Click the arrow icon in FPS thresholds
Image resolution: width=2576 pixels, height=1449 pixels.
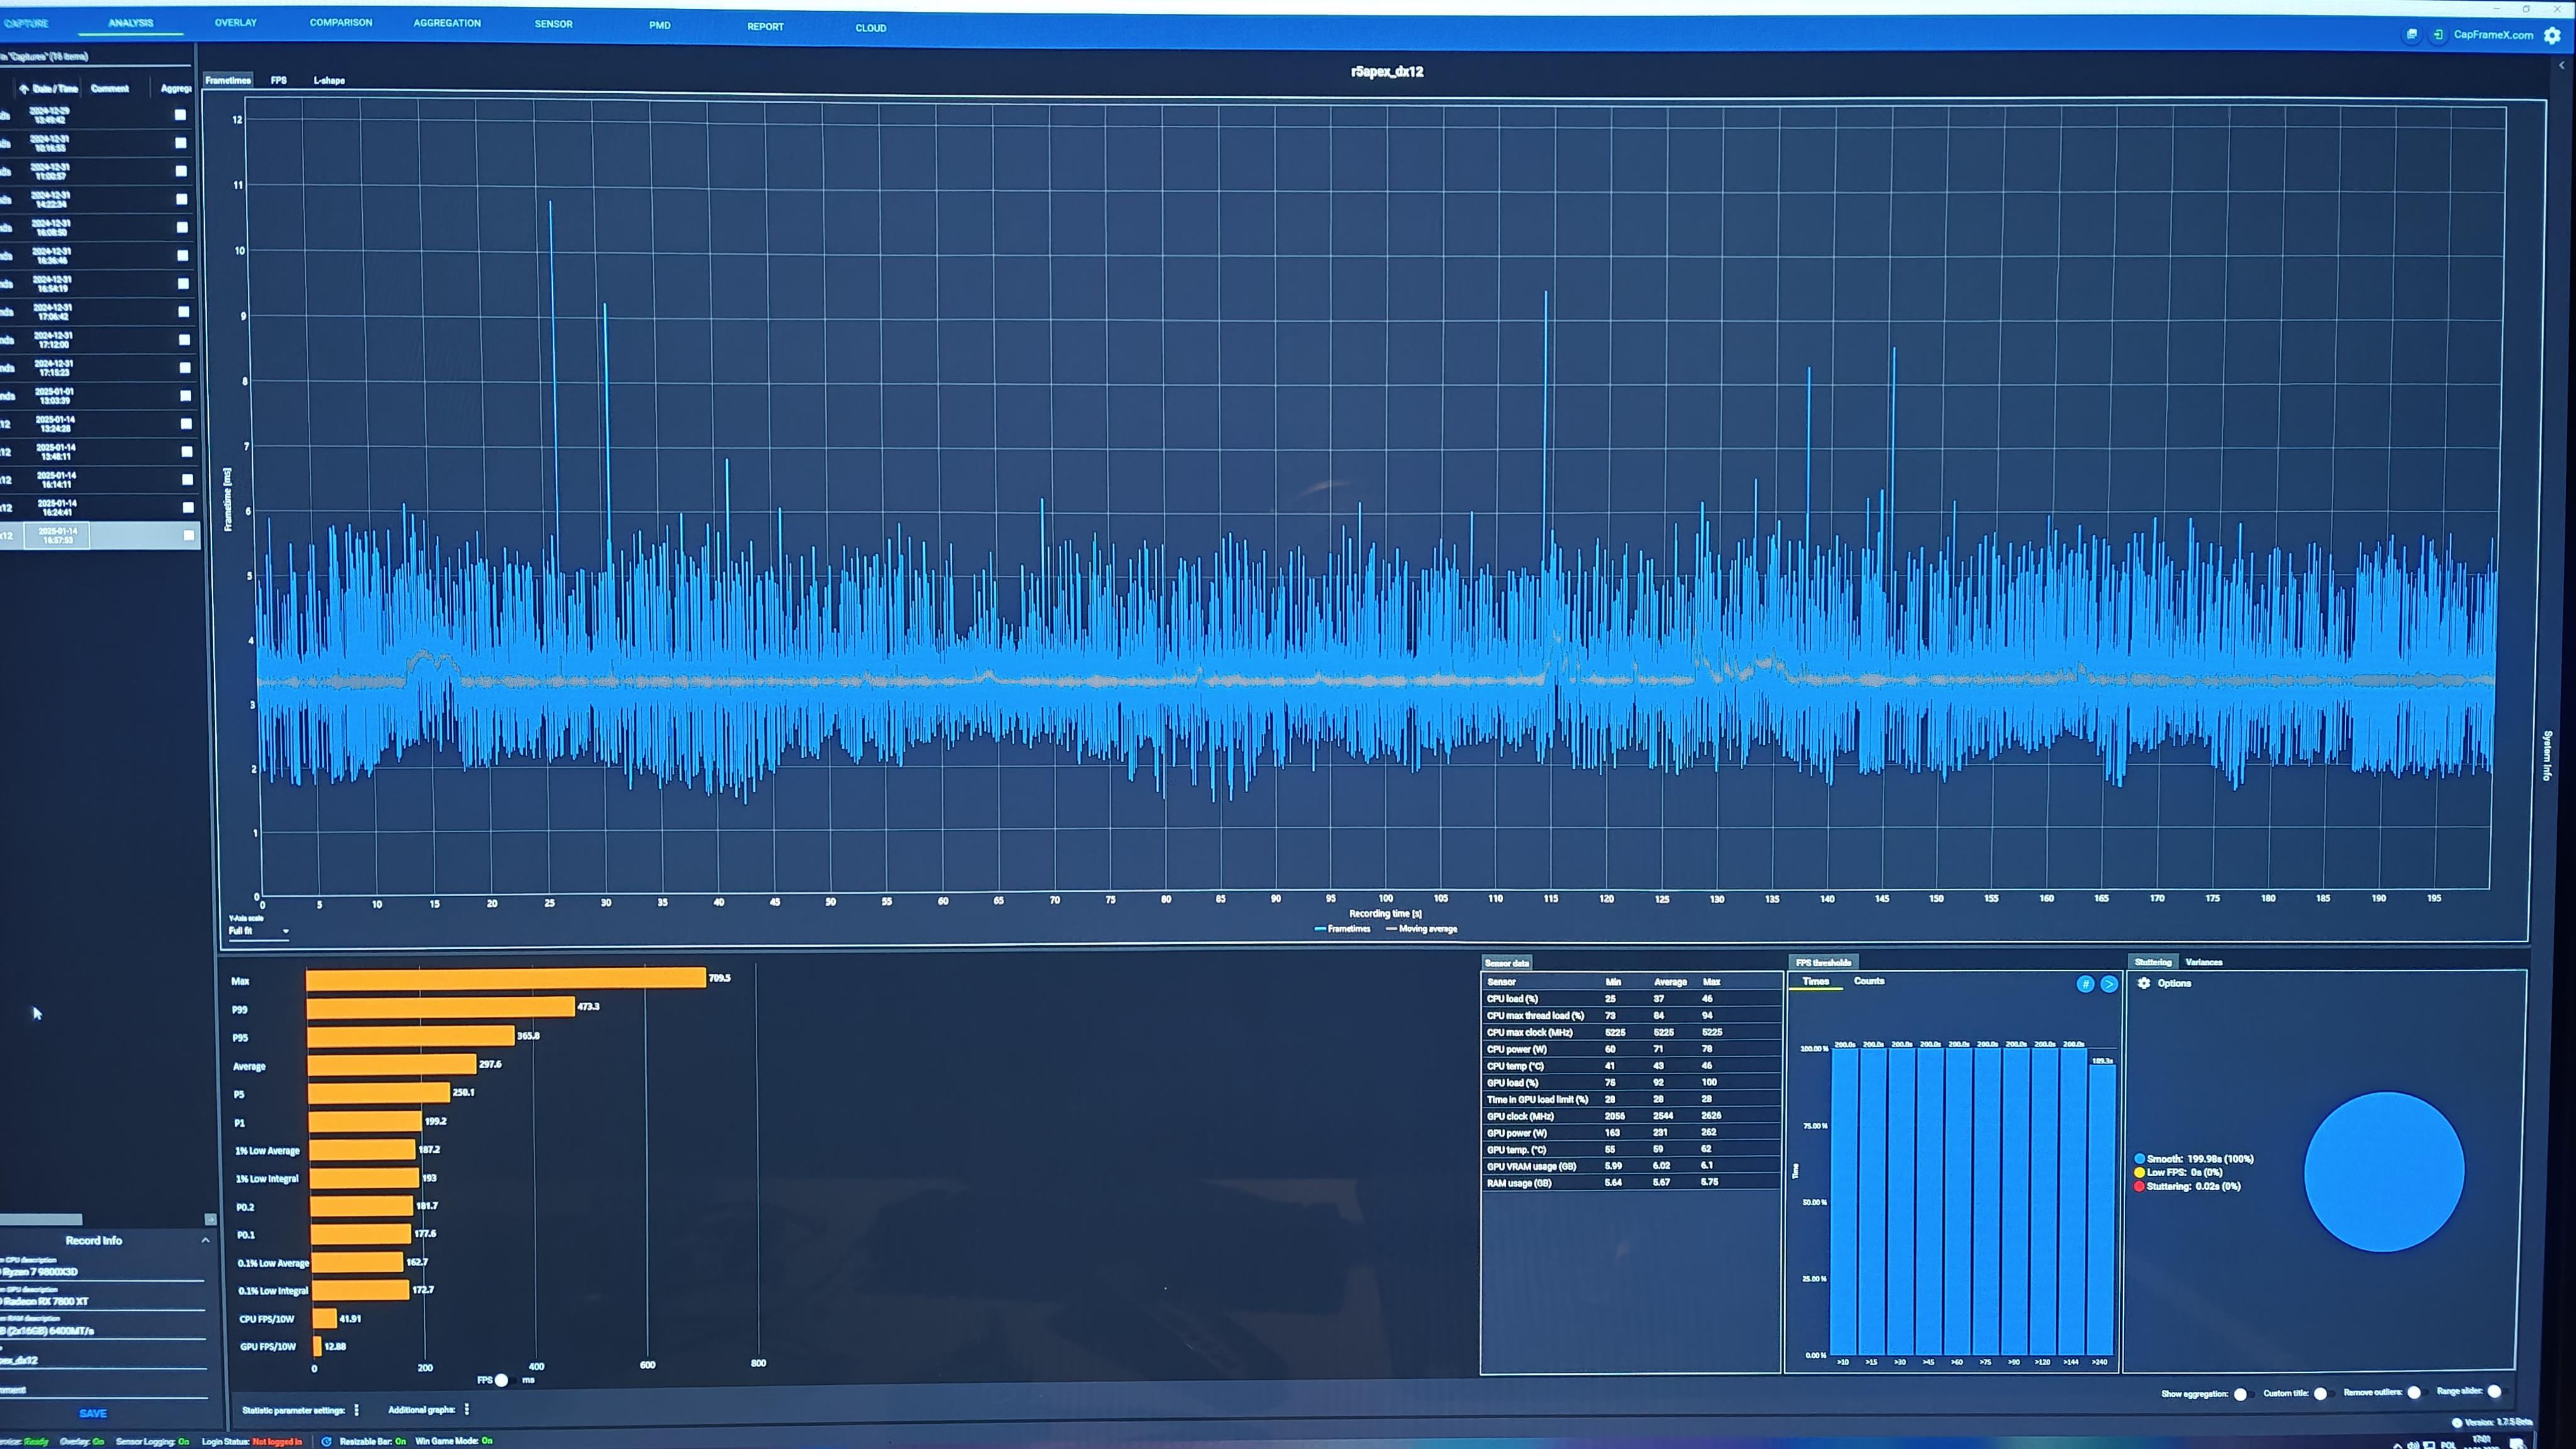(x=2109, y=984)
